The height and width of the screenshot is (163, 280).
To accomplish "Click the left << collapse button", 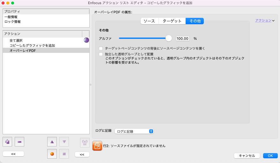I will [13, 154].
